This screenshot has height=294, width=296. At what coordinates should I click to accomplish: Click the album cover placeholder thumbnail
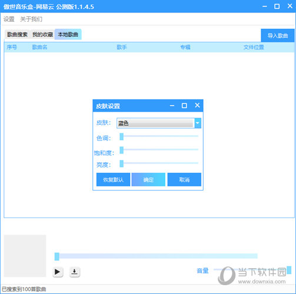25,256
